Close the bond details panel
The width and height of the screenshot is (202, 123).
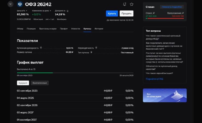[x=10, y=4]
